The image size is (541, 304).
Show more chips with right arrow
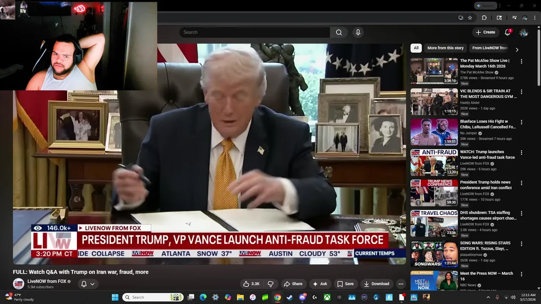pyautogui.click(x=516, y=49)
